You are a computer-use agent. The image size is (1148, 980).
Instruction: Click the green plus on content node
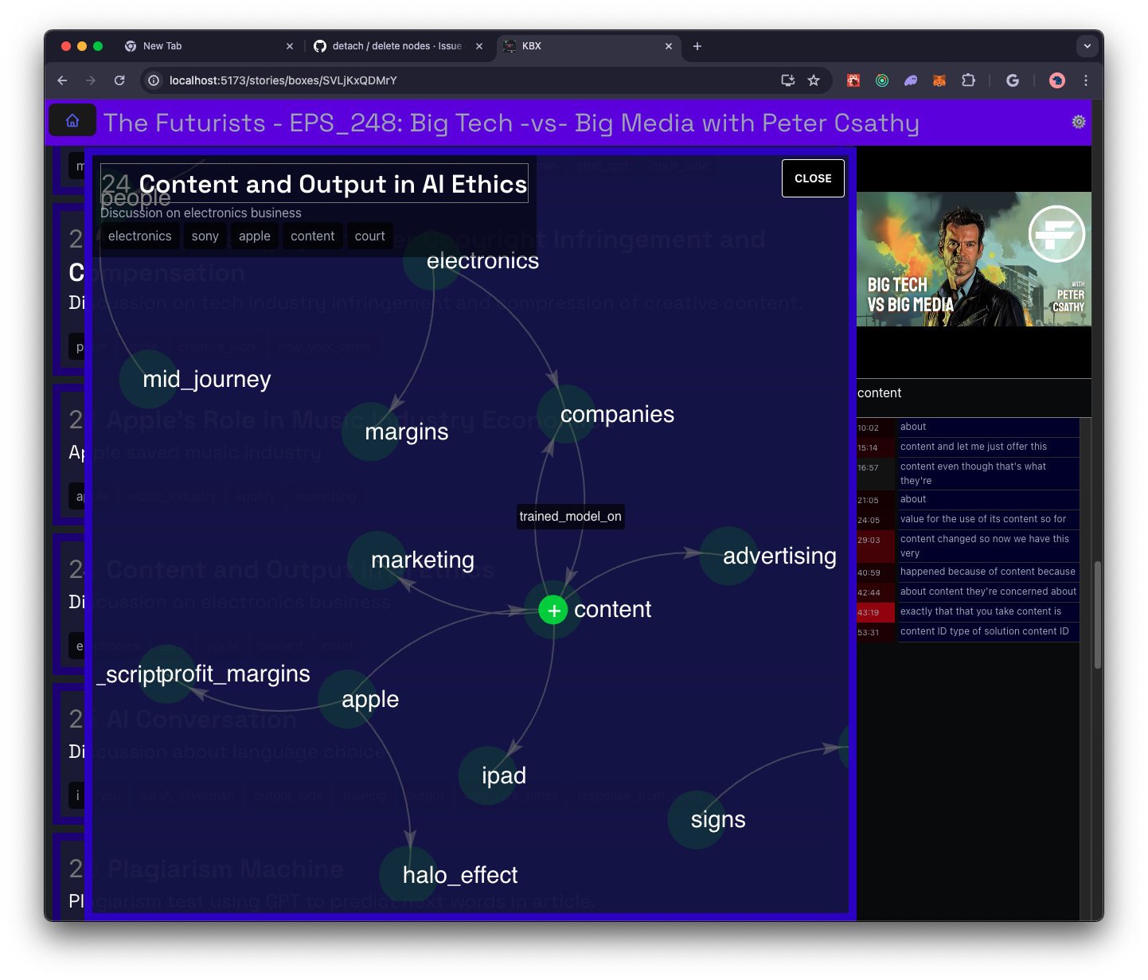pos(553,611)
